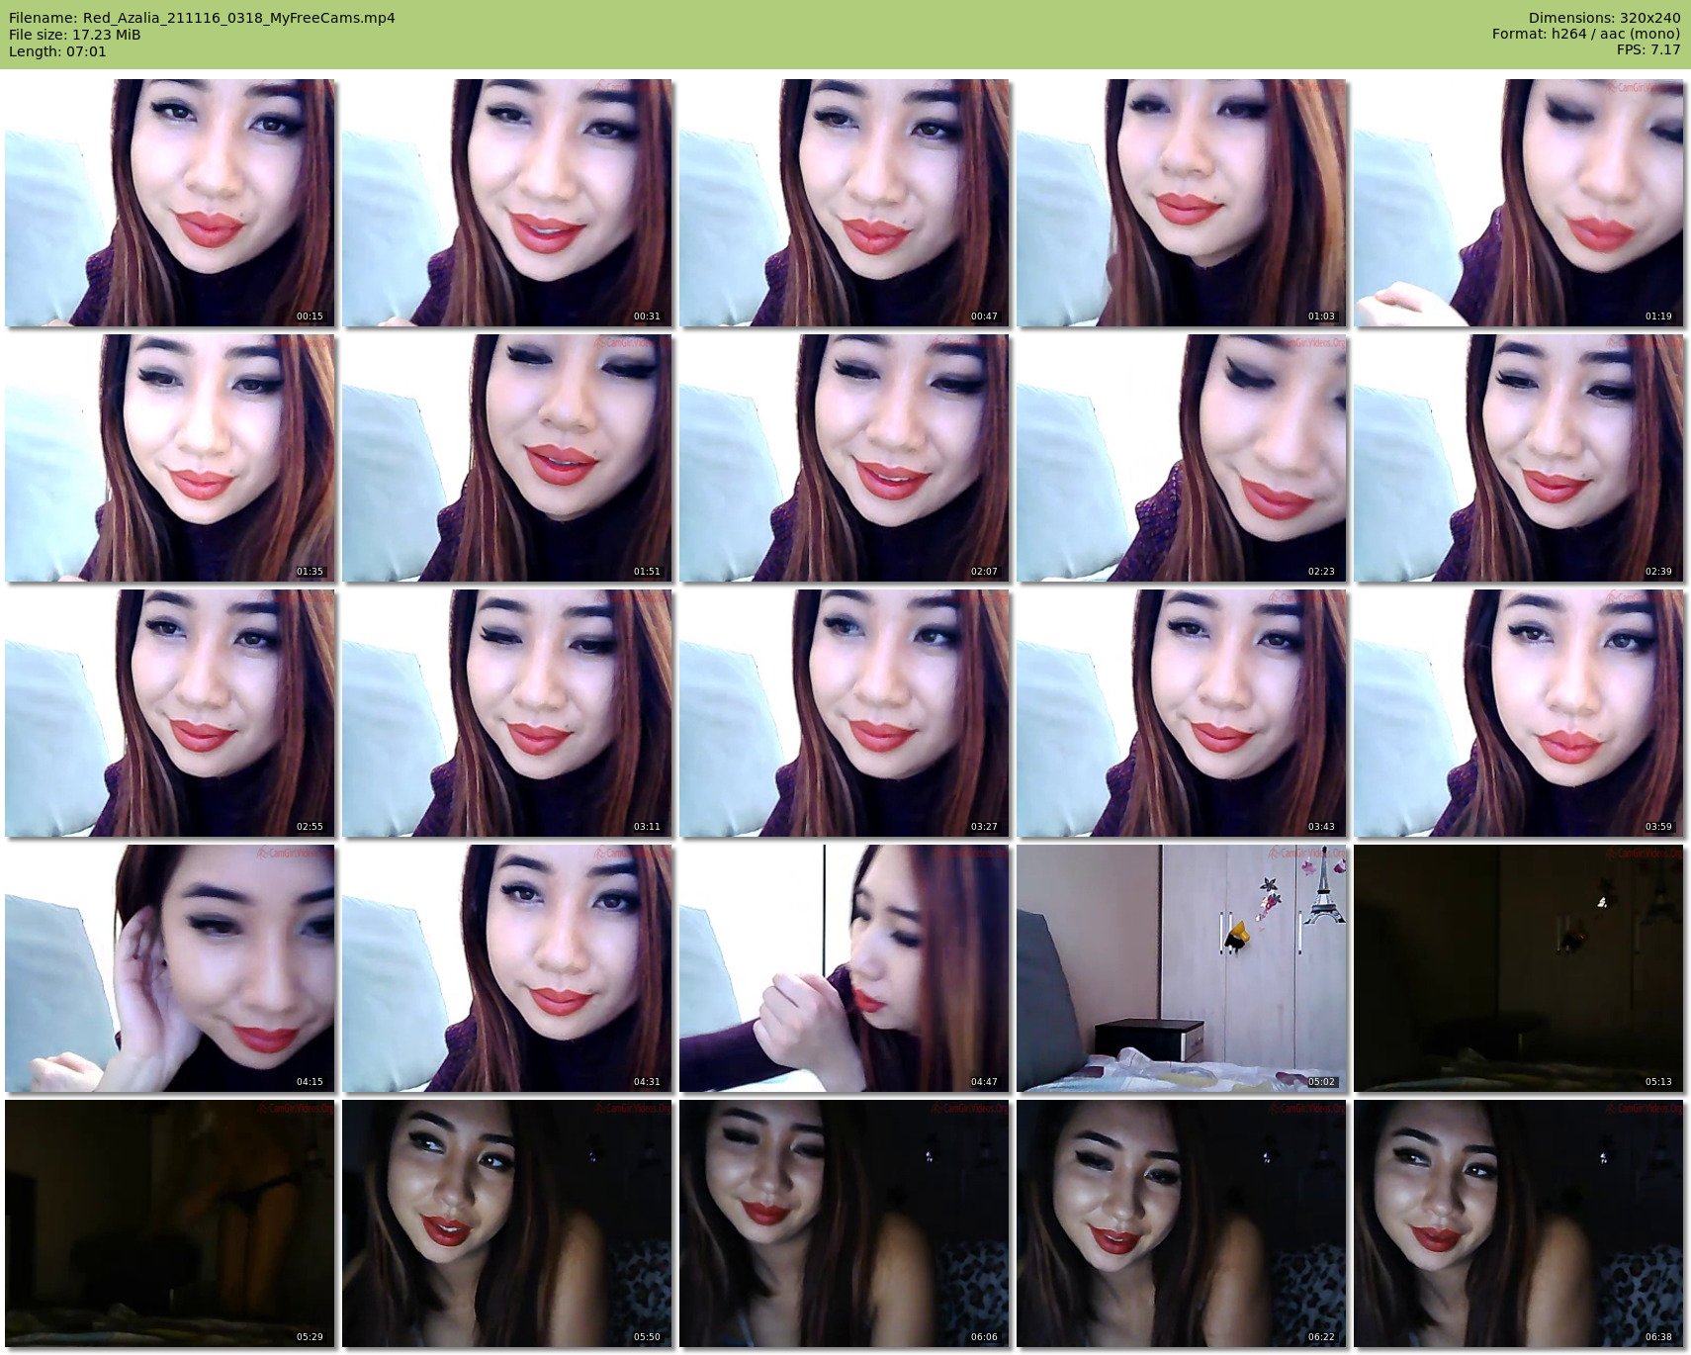Open the frame timestamped 01:19
Screen dimensions: 1691x1355
coord(1519,203)
